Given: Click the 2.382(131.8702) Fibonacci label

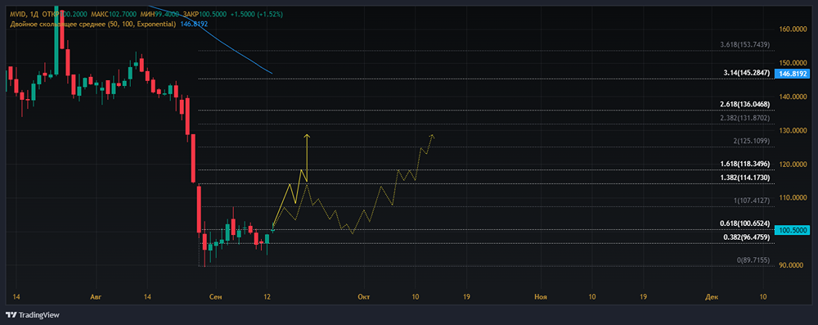Looking at the screenshot, I should (745, 119).
